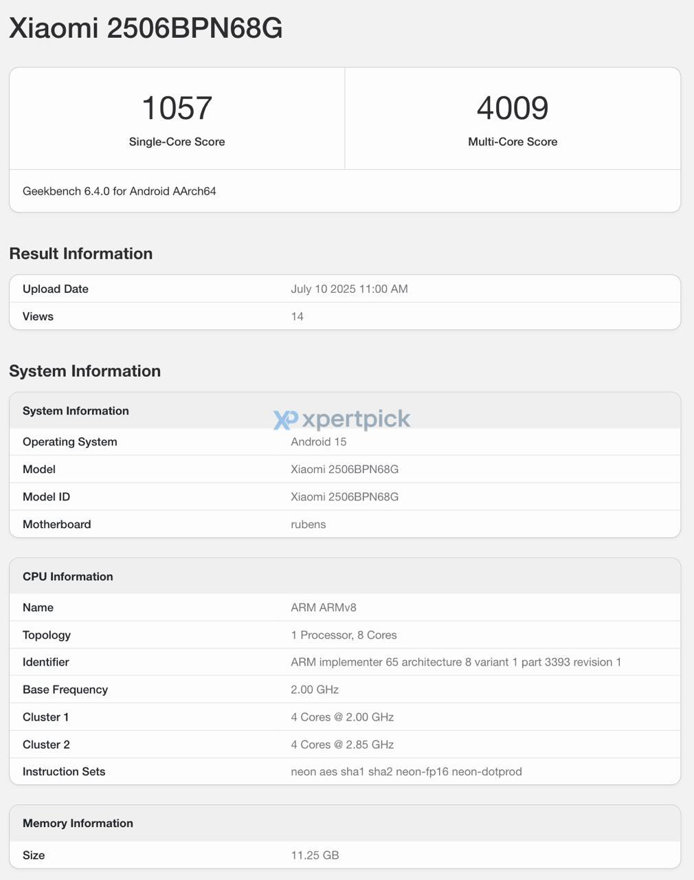Click the Model row label
Screen dimensions: 694x880
tap(39, 469)
